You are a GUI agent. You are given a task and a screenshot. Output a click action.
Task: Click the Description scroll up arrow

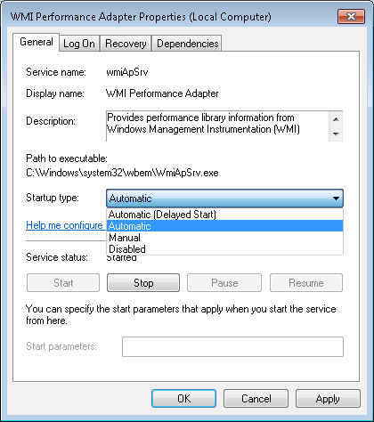click(336, 119)
